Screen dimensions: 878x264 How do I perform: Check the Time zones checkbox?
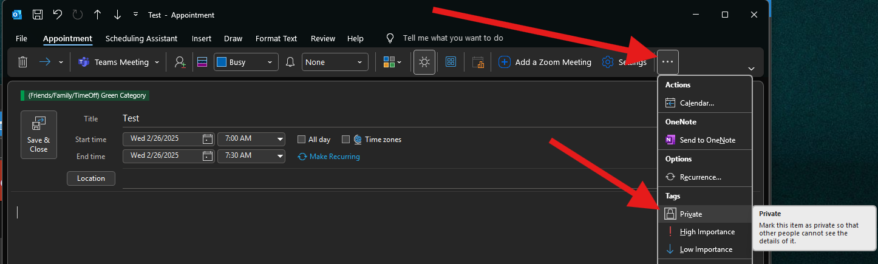[x=345, y=140]
